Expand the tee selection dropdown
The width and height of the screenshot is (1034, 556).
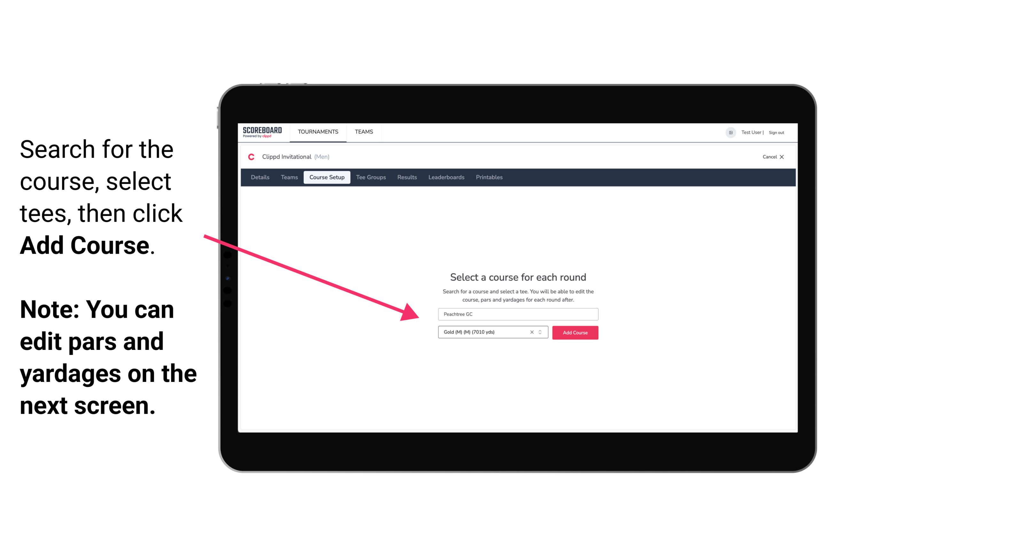tap(541, 332)
